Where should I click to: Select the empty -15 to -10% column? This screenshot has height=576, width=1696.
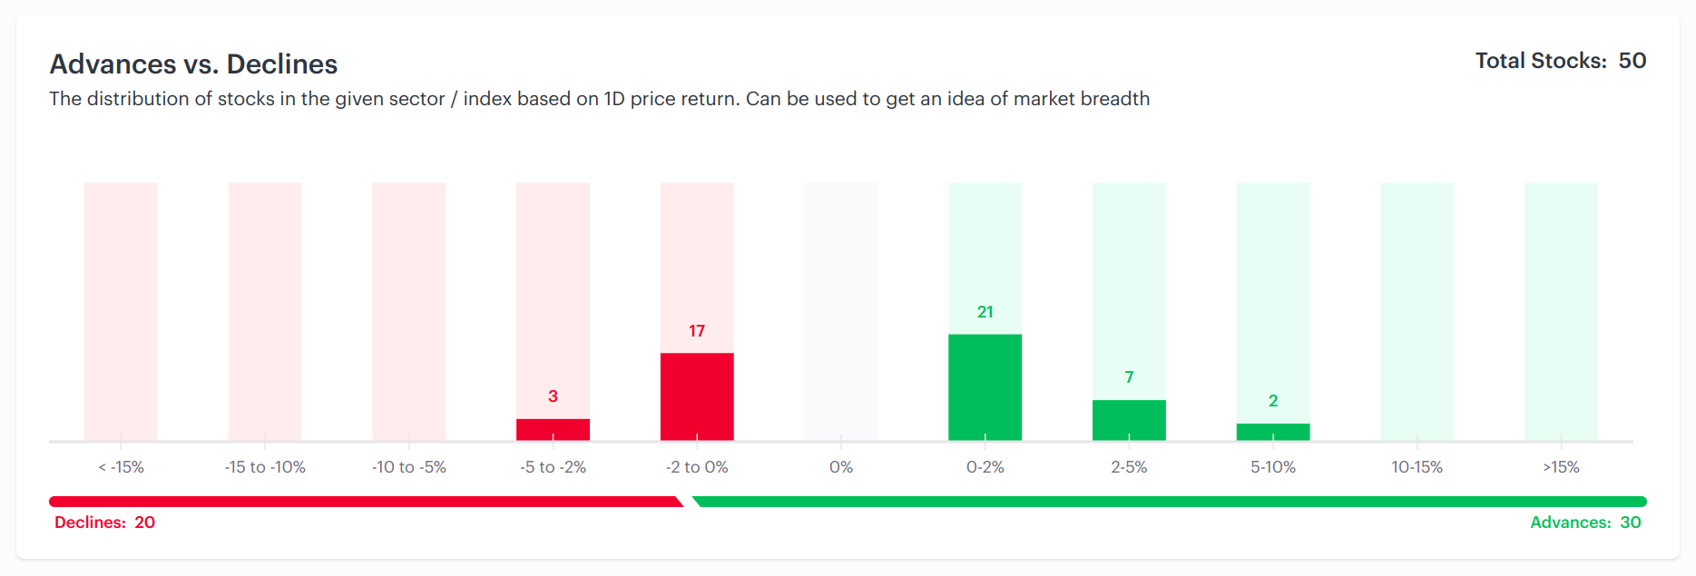(265, 311)
